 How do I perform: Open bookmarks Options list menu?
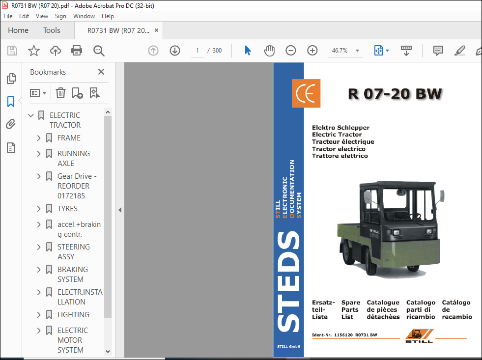tap(38, 93)
